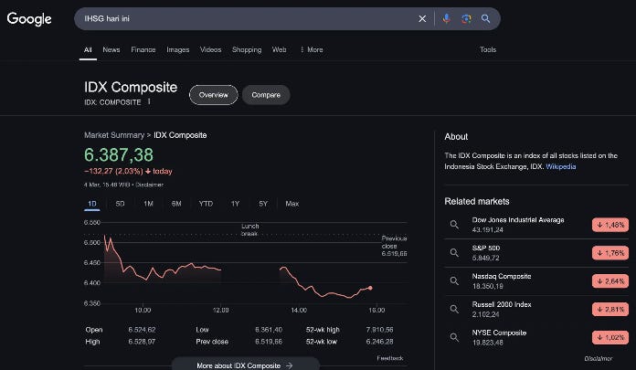This screenshot has height=370, width=636.
Task: Switch to the Videos tab
Action: pyautogui.click(x=210, y=49)
